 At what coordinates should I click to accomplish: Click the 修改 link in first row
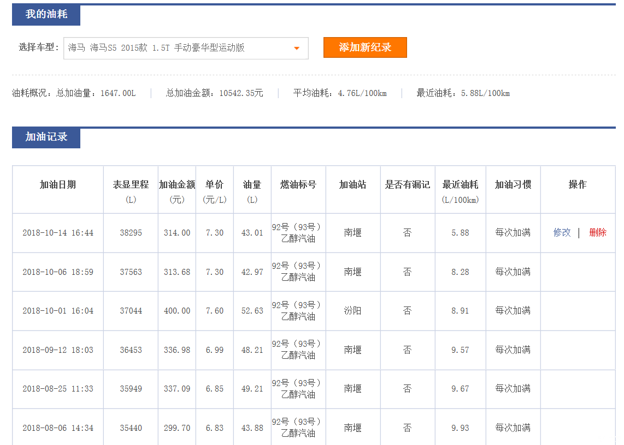pyautogui.click(x=562, y=233)
